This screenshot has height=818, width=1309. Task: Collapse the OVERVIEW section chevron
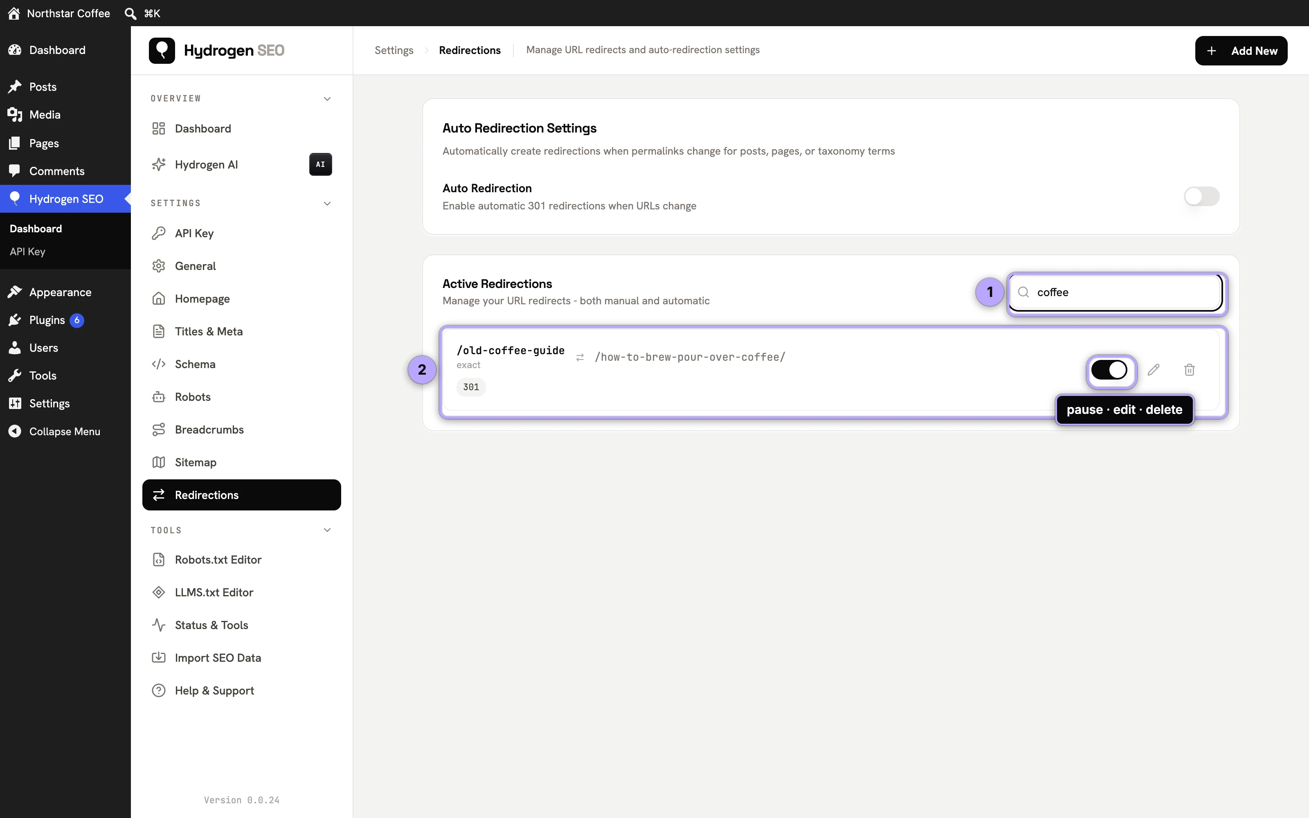[327, 99]
